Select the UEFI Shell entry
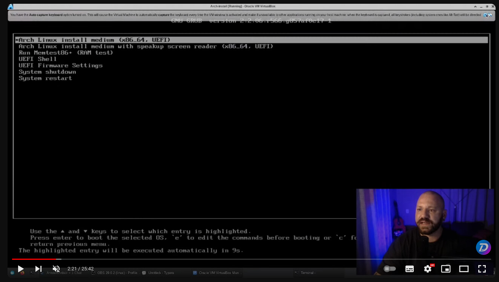Screen dimensions: 499x282 (37, 59)
